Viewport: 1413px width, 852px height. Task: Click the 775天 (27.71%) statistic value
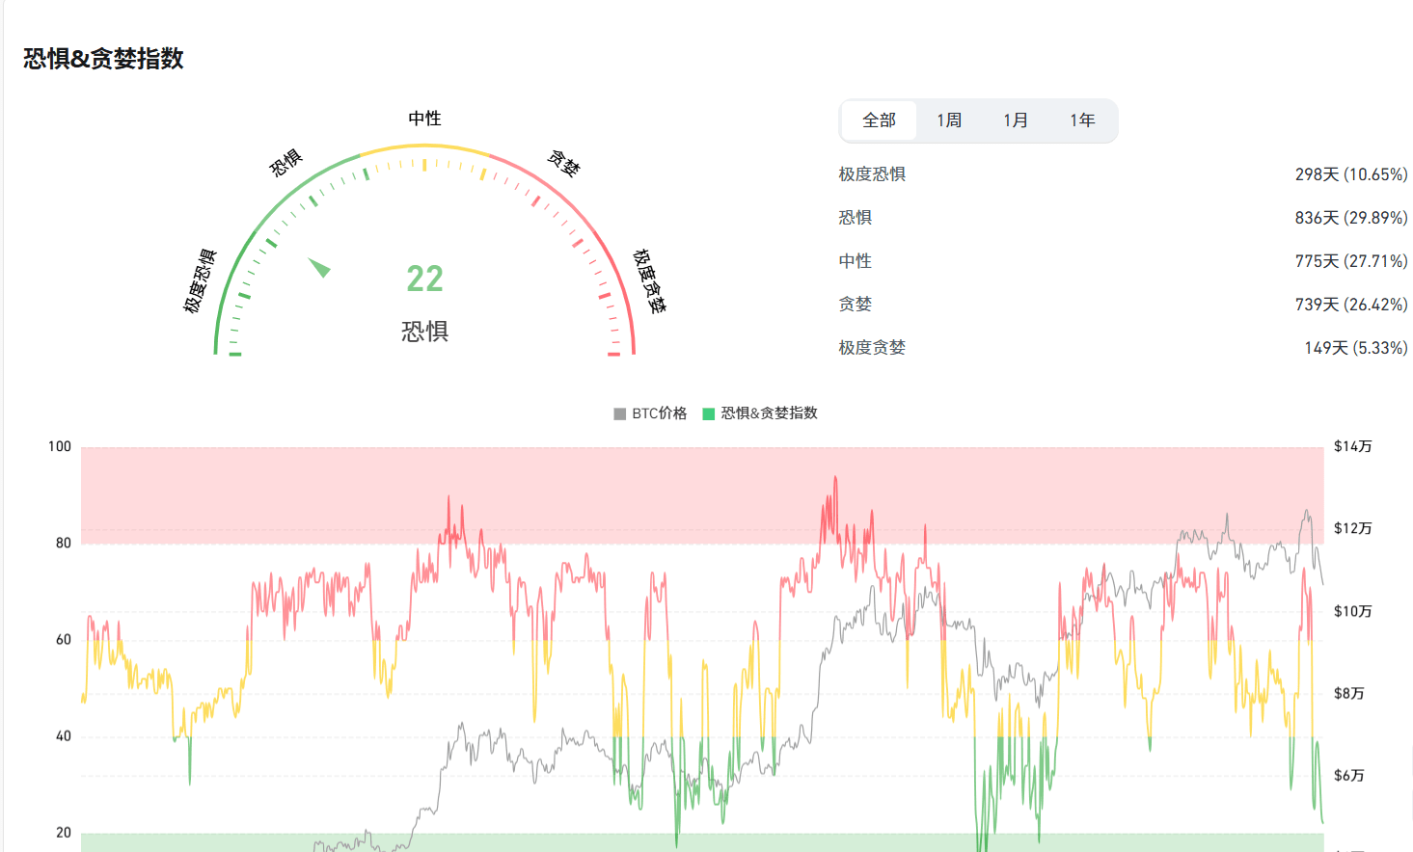tap(1350, 261)
